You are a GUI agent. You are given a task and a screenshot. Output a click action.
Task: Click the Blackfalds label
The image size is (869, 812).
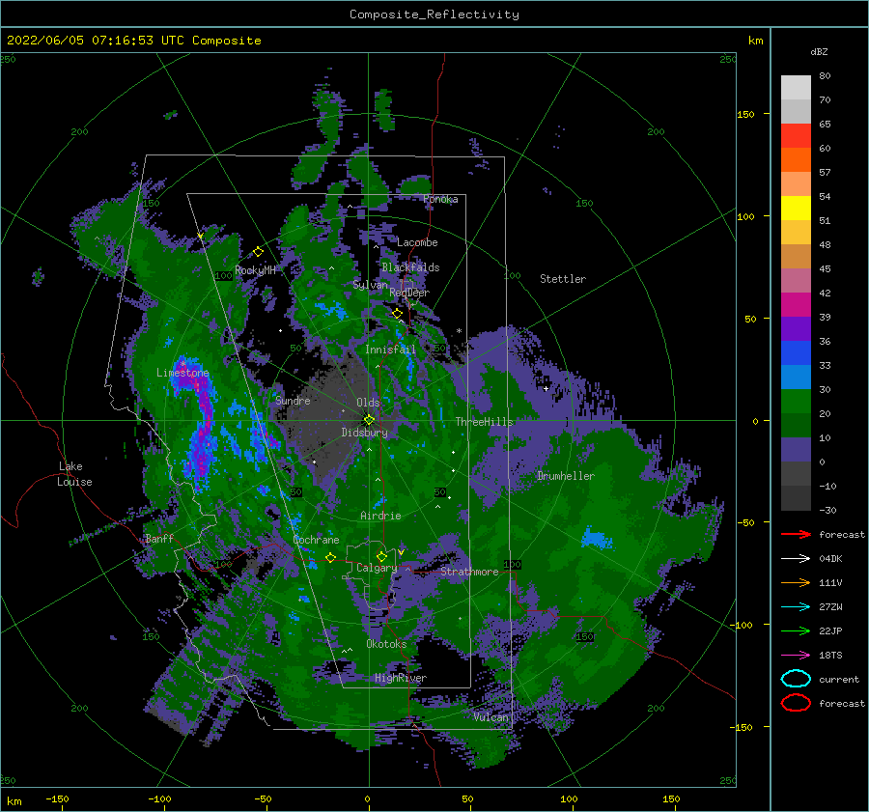pos(410,267)
